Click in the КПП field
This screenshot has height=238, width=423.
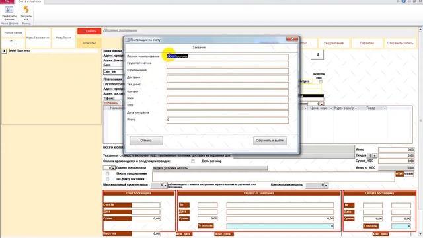pyautogui.click(x=227, y=106)
